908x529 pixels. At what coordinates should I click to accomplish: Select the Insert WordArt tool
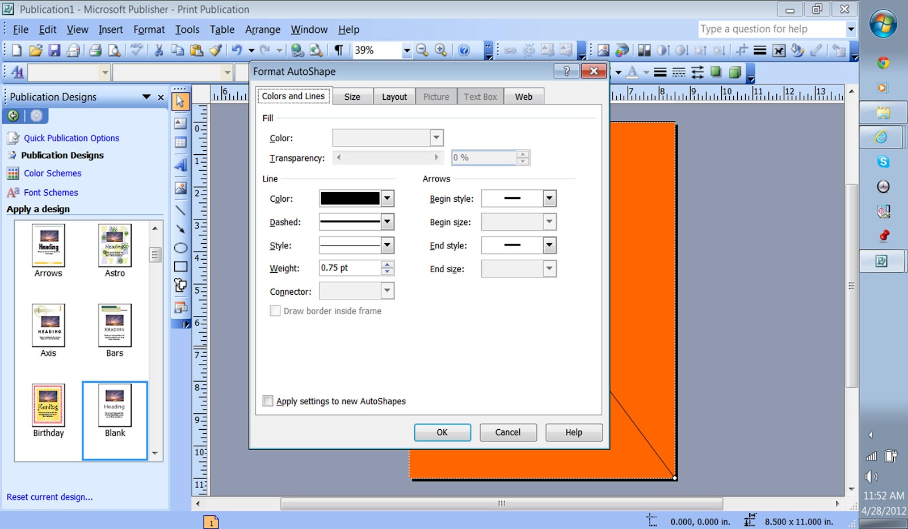pyautogui.click(x=180, y=165)
